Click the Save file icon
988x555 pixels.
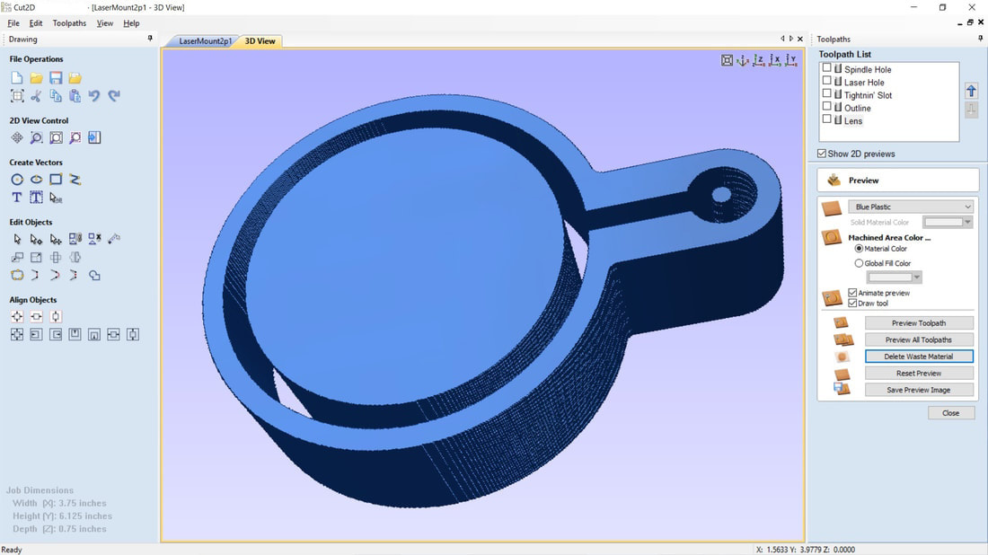[x=56, y=78]
